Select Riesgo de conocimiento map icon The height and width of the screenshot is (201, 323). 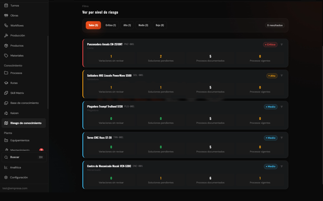click(6, 123)
